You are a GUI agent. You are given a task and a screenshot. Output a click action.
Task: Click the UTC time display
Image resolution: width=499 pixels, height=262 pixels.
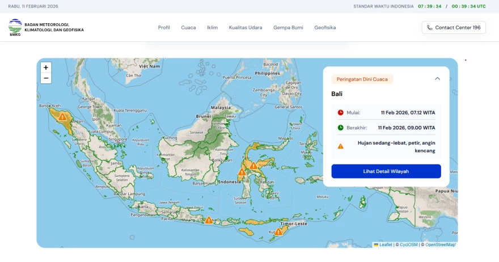click(x=469, y=6)
